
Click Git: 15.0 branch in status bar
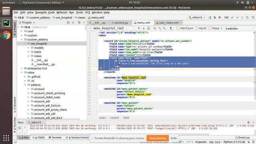pos(215,142)
